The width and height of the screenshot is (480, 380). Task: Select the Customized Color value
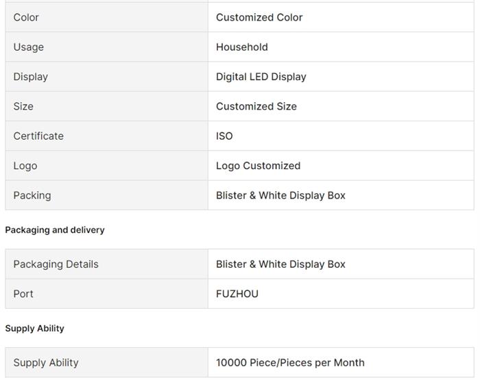(x=259, y=17)
